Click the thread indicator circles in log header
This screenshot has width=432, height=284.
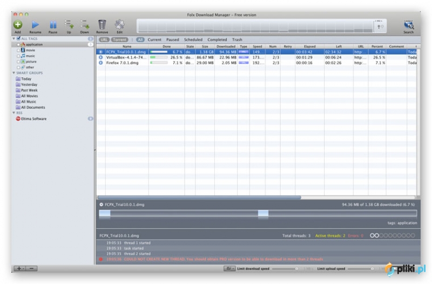click(393, 235)
